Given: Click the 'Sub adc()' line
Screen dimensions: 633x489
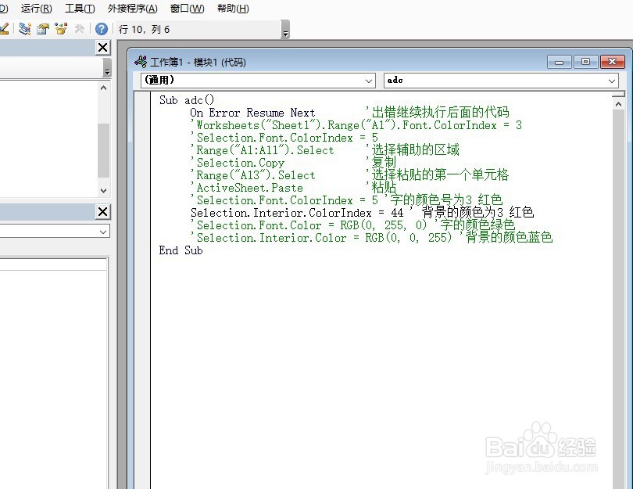Looking at the screenshot, I should [187, 100].
